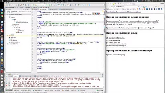Click the red YouTube bookmark icon in Chrome
The image size is (165, 93).
click(145, 9)
